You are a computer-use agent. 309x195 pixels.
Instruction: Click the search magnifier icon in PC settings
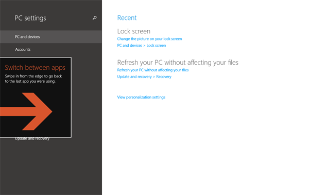coord(95,18)
